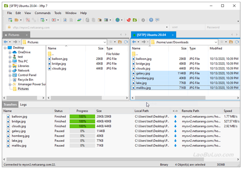Open the options gear icon in toolbar
Viewport: 242px width, 169px height.
coord(143,20)
